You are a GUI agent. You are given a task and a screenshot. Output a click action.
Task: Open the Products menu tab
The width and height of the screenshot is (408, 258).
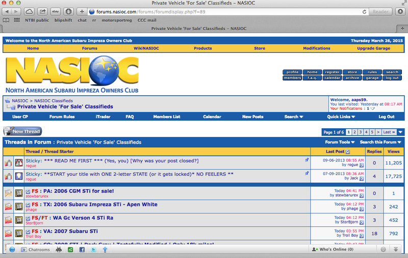[x=202, y=48]
